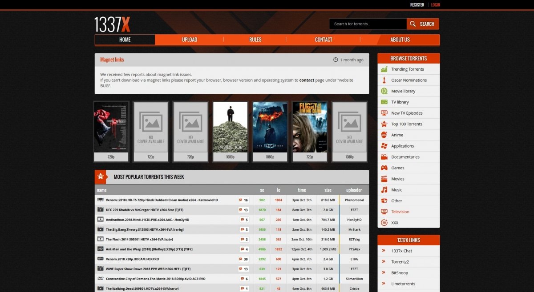Click the TV library screen icon

point(384,102)
